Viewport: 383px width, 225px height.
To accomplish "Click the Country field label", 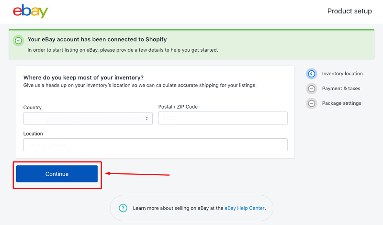I will 33,108.
